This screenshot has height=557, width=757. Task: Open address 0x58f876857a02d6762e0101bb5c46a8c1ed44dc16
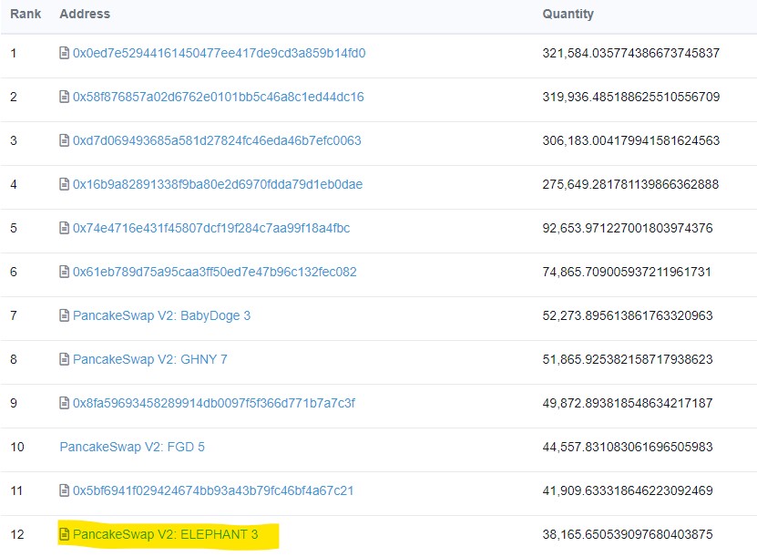point(219,98)
